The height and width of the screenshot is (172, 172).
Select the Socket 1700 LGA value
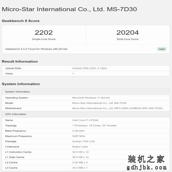coord(84,141)
